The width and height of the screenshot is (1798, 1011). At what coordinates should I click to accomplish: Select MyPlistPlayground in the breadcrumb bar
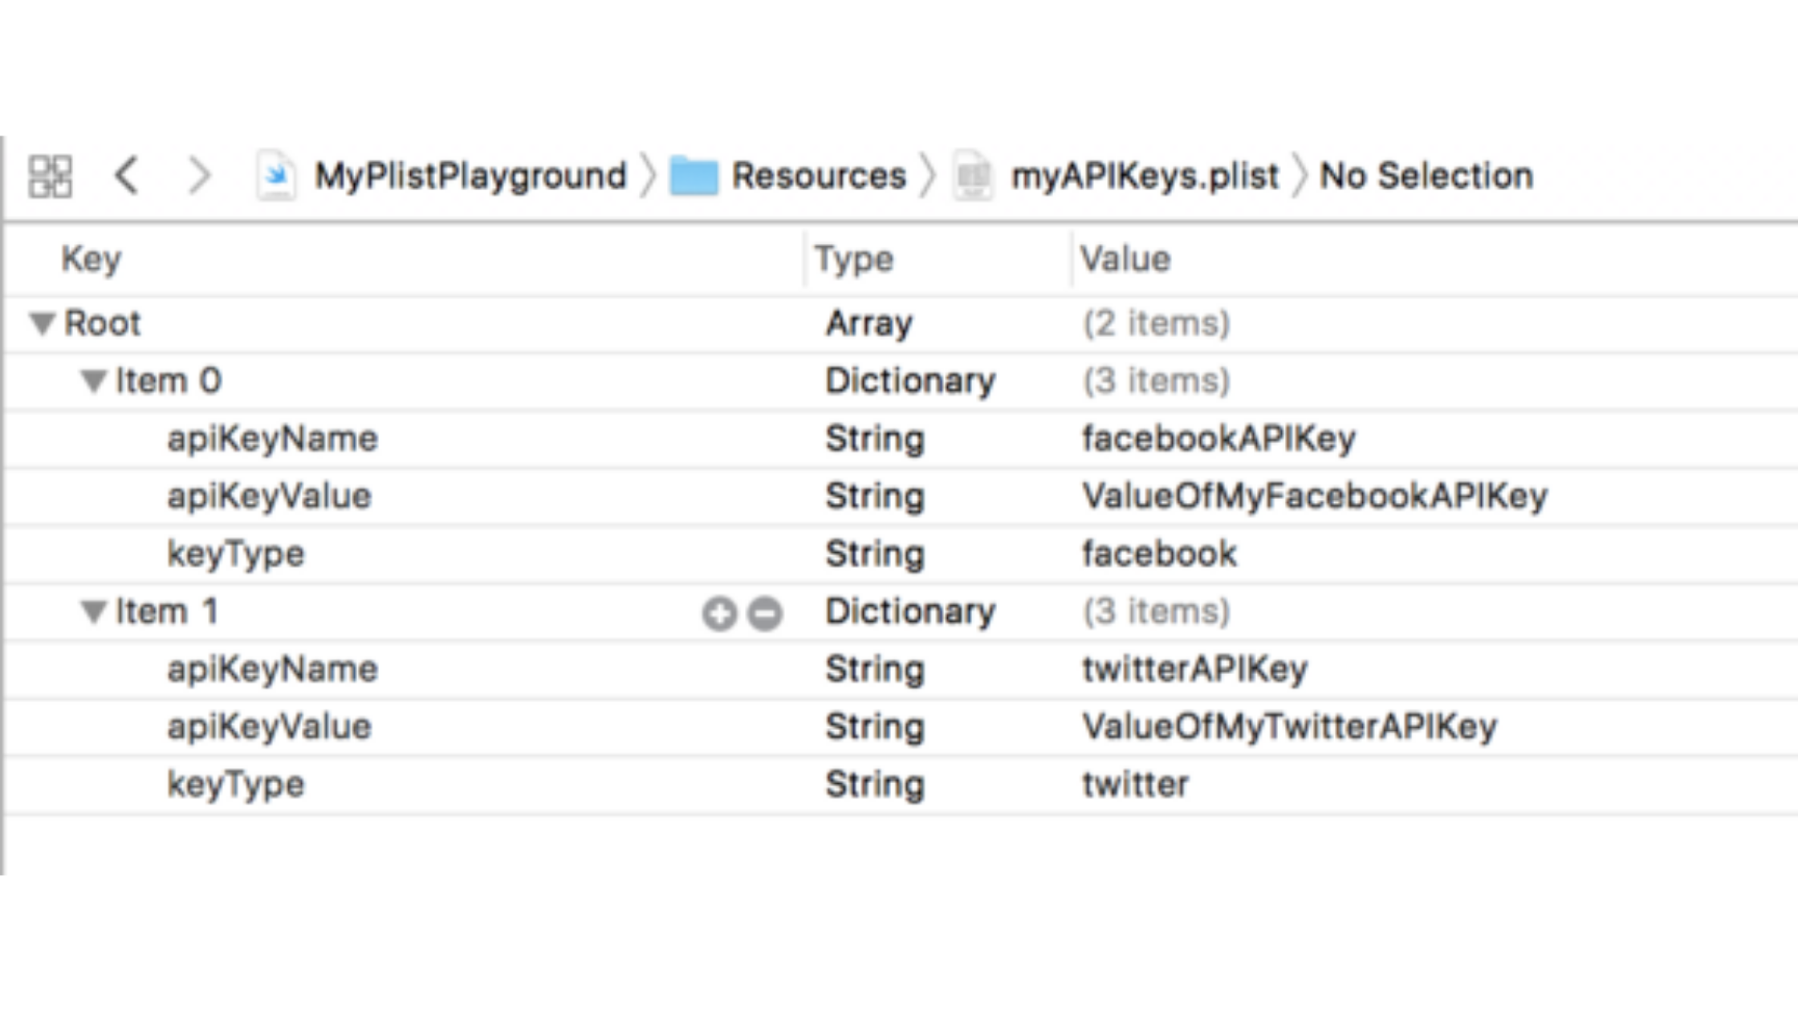coord(470,176)
